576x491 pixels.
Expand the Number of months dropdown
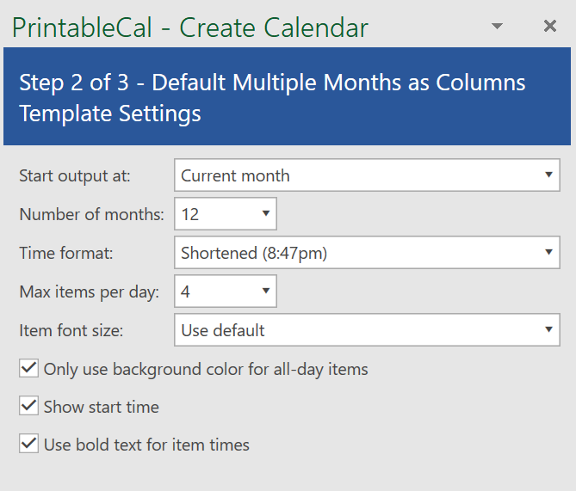226,214
